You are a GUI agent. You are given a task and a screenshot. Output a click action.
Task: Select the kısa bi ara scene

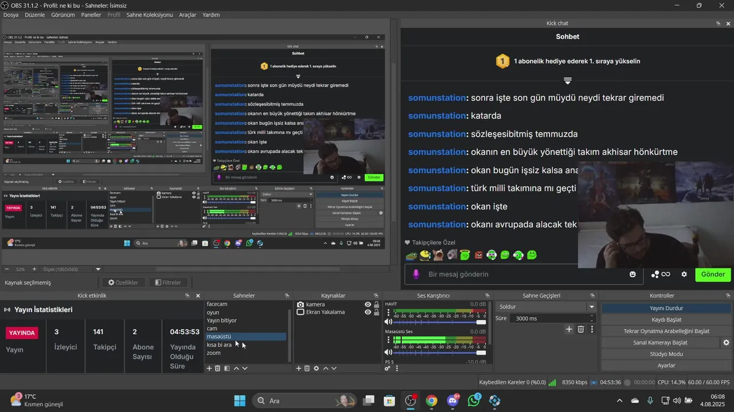click(x=219, y=345)
